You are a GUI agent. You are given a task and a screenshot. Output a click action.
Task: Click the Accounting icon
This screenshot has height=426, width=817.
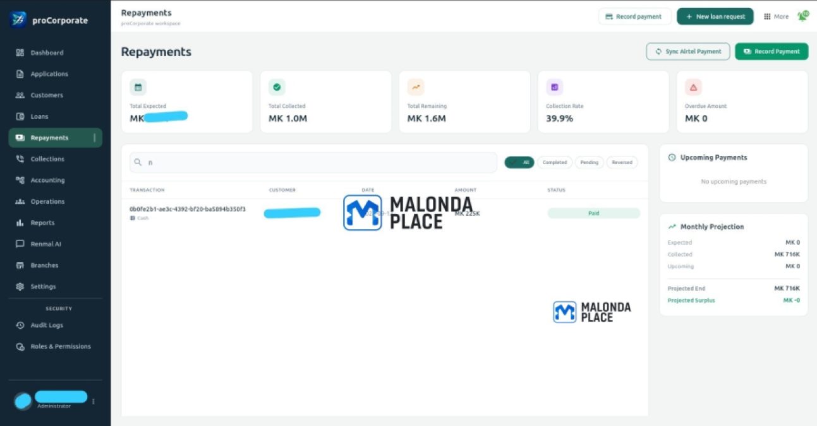20,180
